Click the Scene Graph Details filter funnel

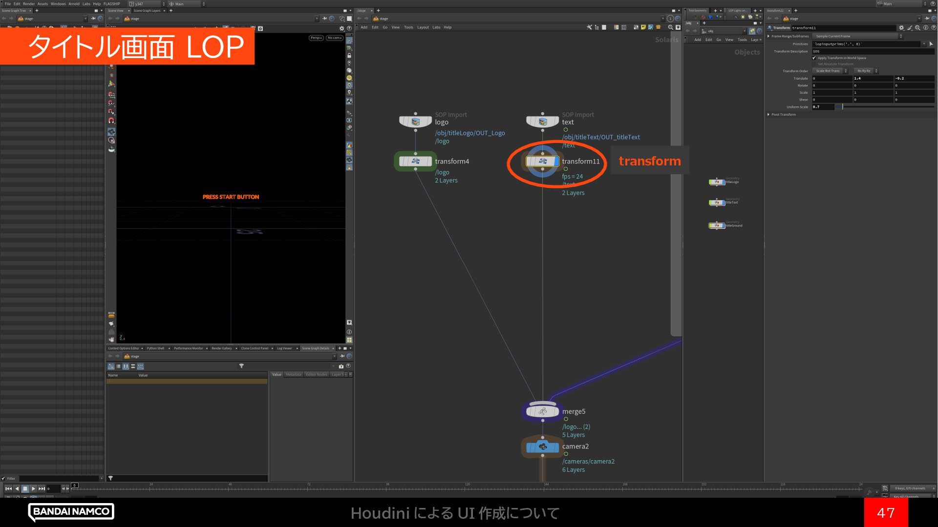241,366
